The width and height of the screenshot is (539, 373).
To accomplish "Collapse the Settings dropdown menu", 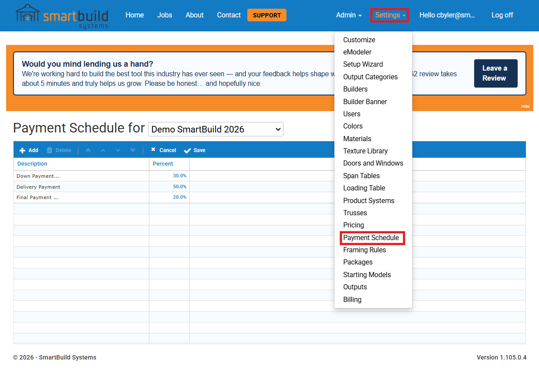I will (390, 15).
